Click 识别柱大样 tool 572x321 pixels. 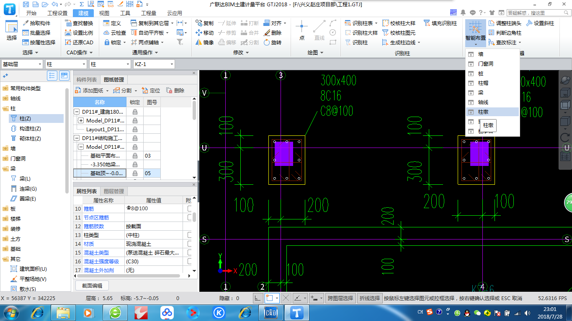coord(361,33)
